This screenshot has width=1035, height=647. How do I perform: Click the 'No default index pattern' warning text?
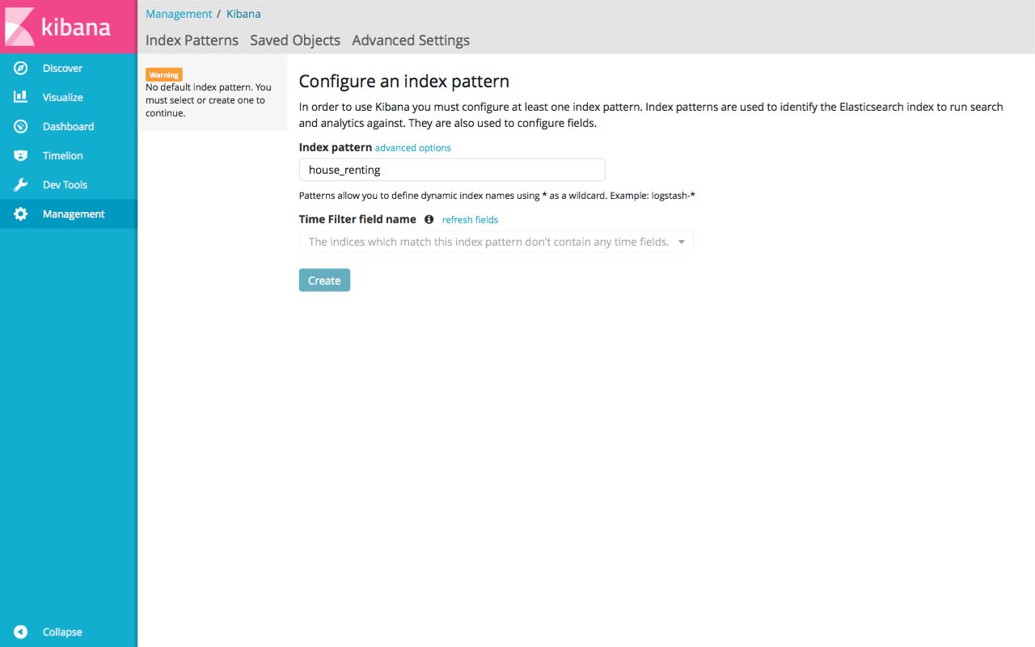[x=209, y=100]
